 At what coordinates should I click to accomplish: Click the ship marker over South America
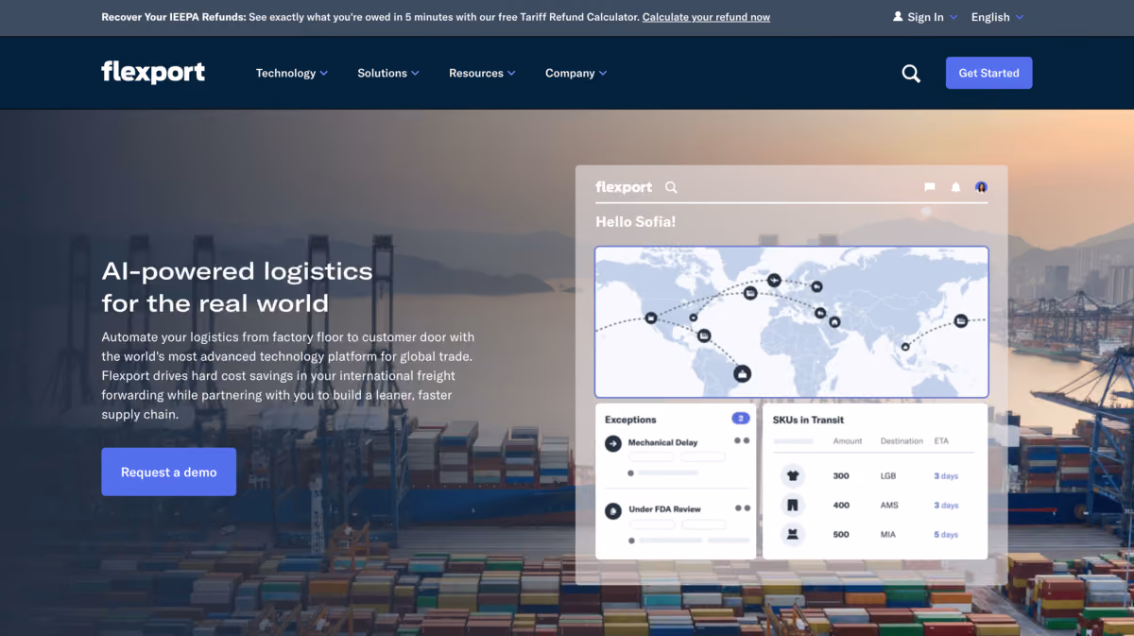(743, 374)
